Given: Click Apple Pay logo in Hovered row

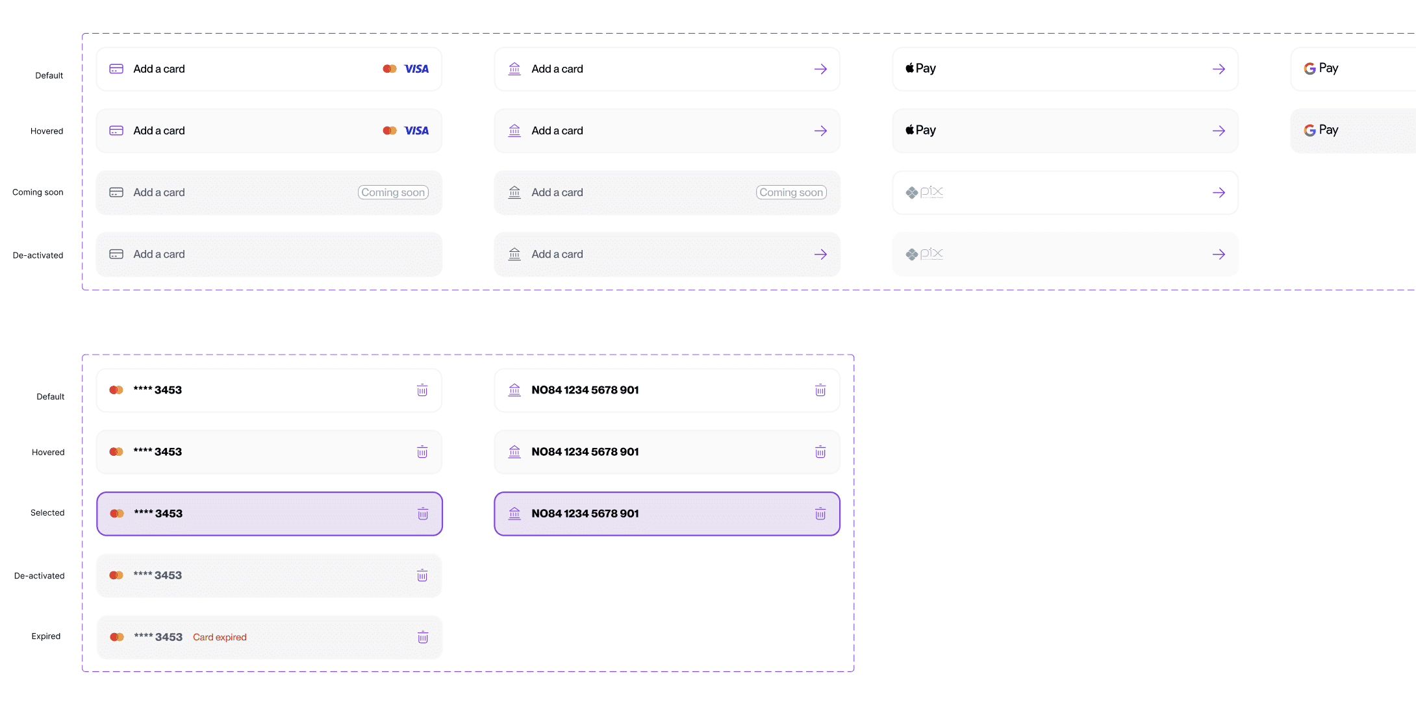Looking at the screenshot, I should [x=920, y=130].
